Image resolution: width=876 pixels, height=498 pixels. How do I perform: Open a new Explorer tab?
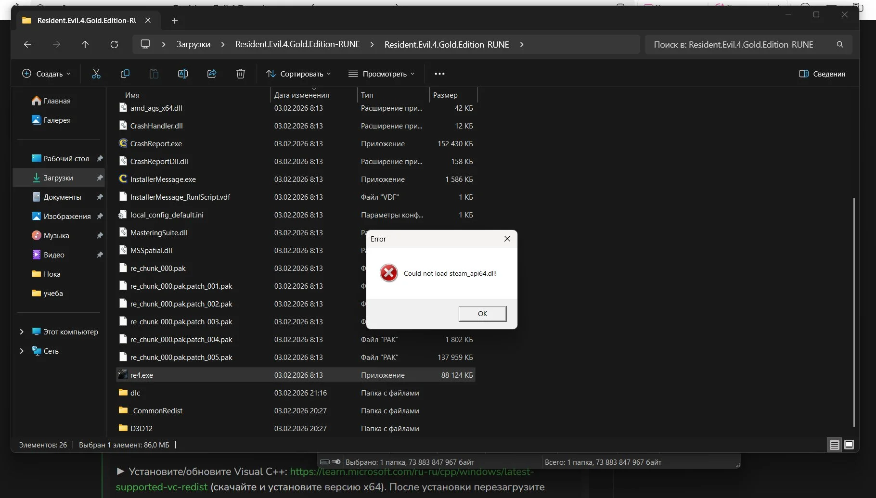click(x=175, y=21)
